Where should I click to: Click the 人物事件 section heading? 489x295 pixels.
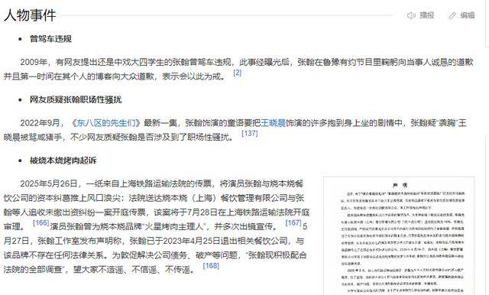(x=30, y=15)
